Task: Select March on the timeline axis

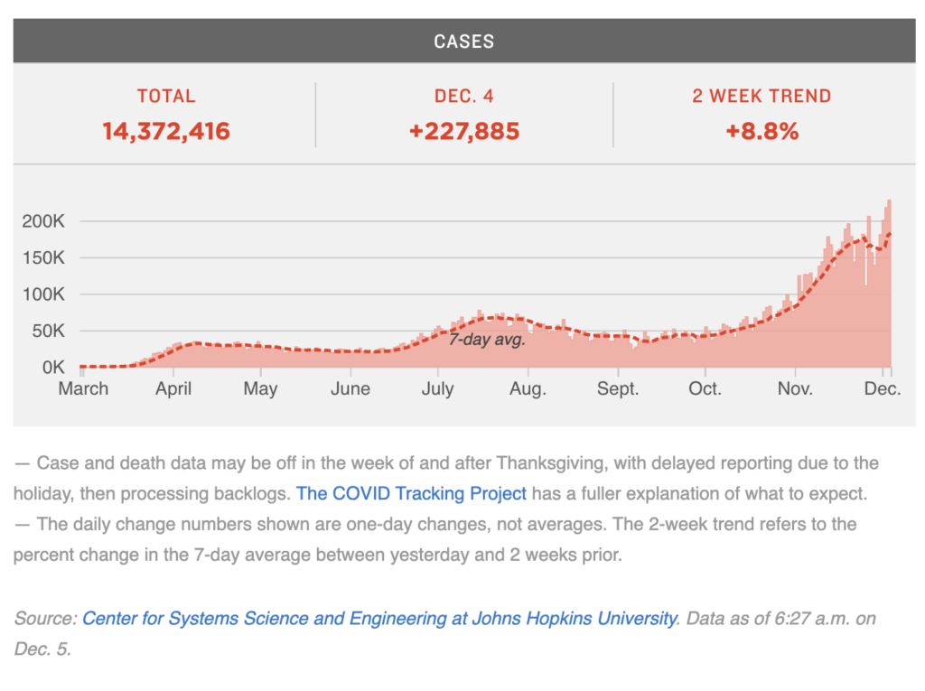Action: pyautogui.click(x=83, y=389)
